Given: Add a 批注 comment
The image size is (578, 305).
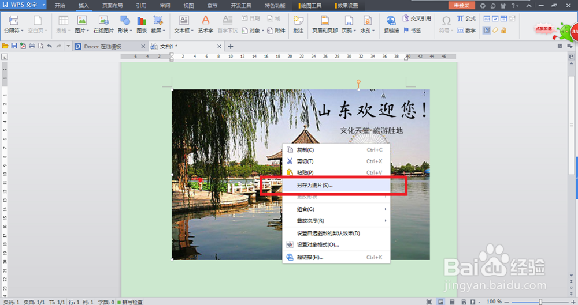Looking at the screenshot, I should coord(298,24).
